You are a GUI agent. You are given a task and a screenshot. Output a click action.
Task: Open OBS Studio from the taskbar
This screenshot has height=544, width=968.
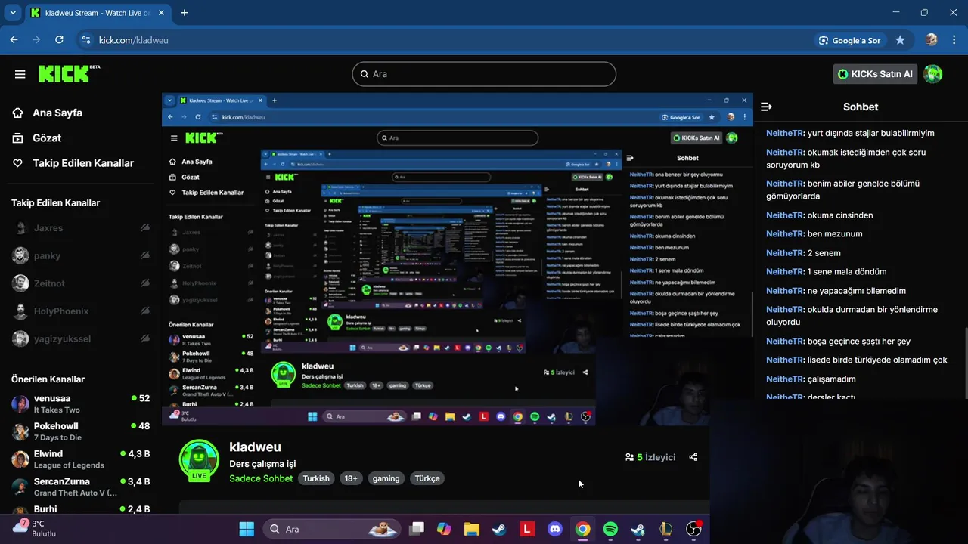pyautogui.click(x=693, y=529)
